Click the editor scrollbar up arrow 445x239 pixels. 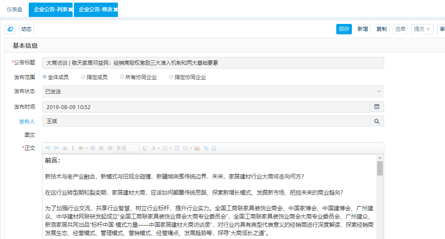click(x=380, y=158)
